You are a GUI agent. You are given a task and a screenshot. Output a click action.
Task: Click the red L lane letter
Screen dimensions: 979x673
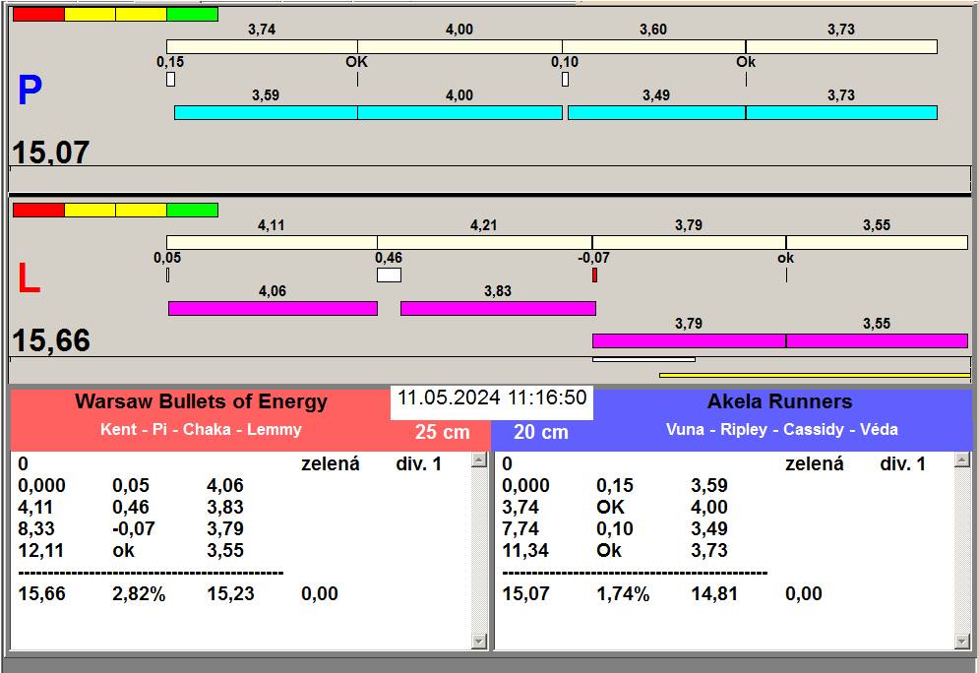click(x=30, y=280)
